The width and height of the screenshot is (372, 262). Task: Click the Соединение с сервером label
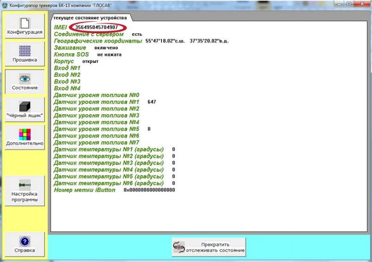pyautogui.click(x=89, y=34)
